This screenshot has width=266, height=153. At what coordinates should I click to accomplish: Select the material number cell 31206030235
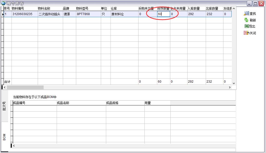point(24,14)
